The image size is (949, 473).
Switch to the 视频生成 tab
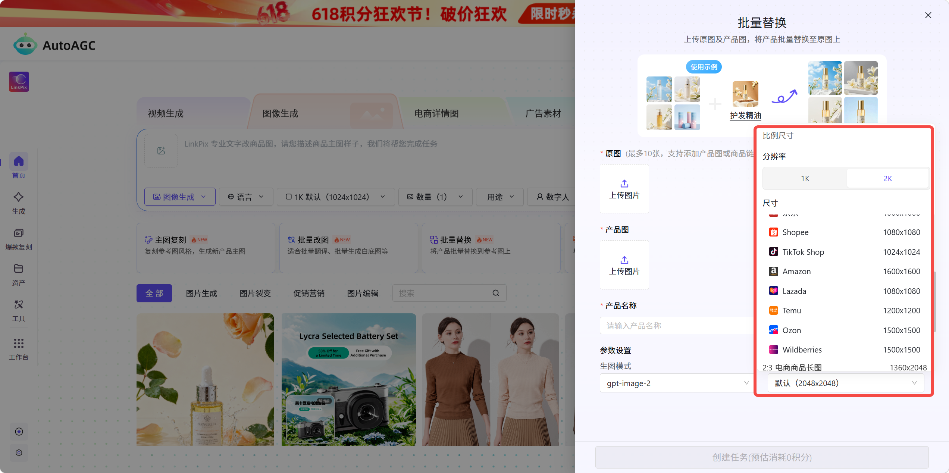point(166,113)
